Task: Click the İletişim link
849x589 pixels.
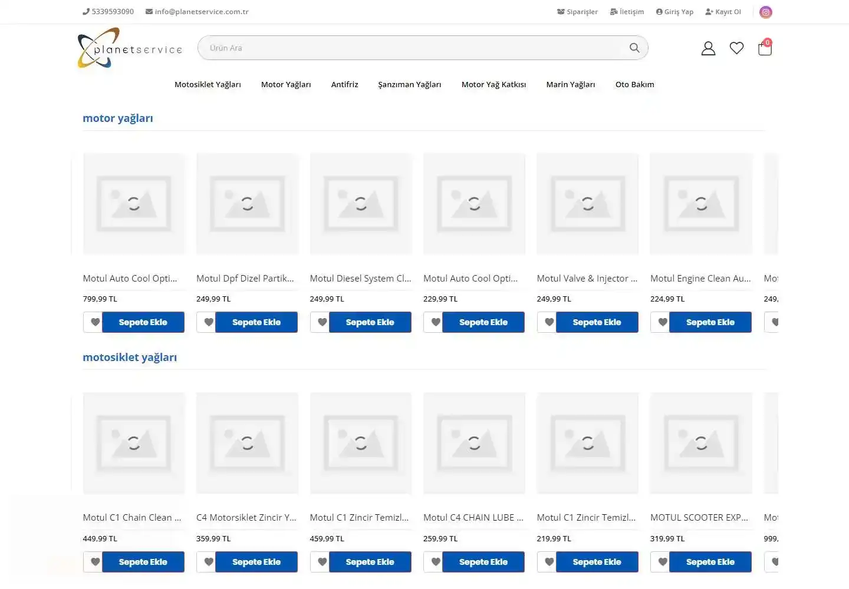Action: click(x=627, y=12)
